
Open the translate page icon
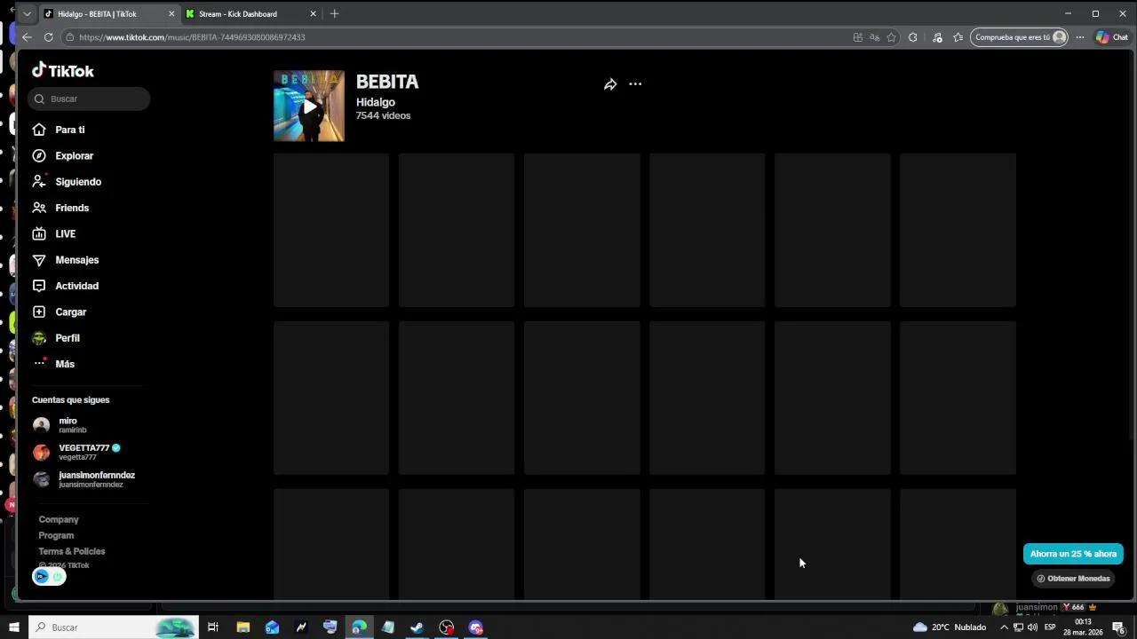pyautogui.click(x=874, y=37)
